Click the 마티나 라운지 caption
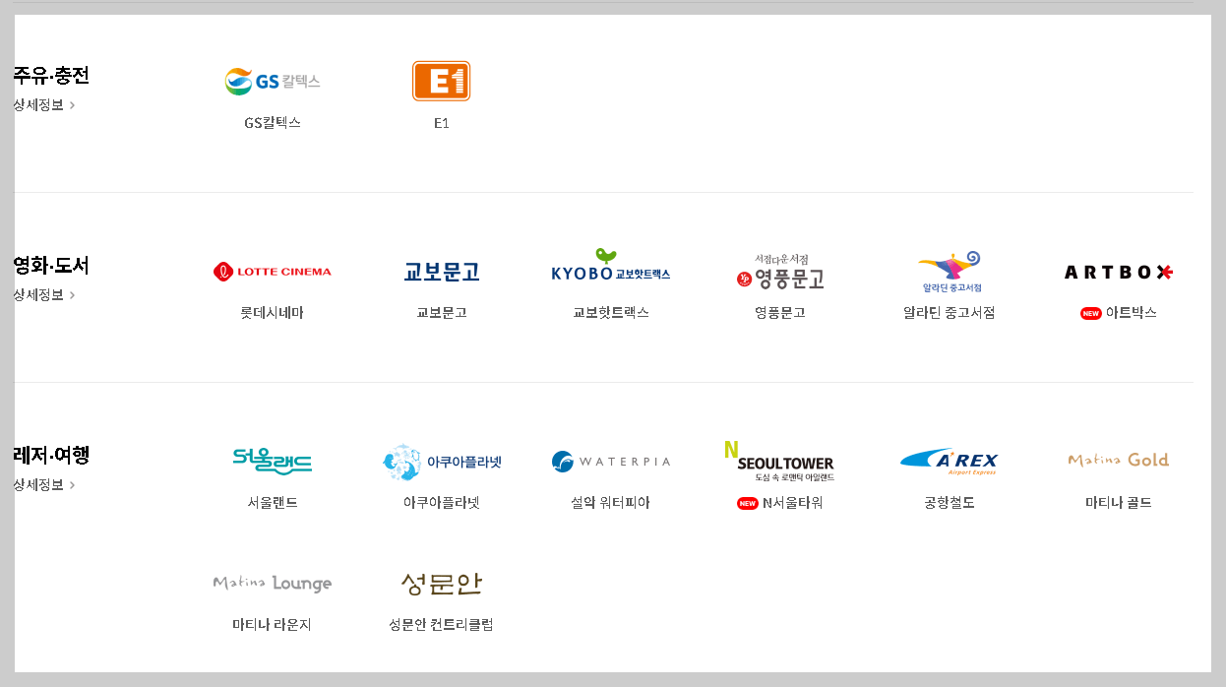Screen dimensions: 1226x687 click(273, 625)
